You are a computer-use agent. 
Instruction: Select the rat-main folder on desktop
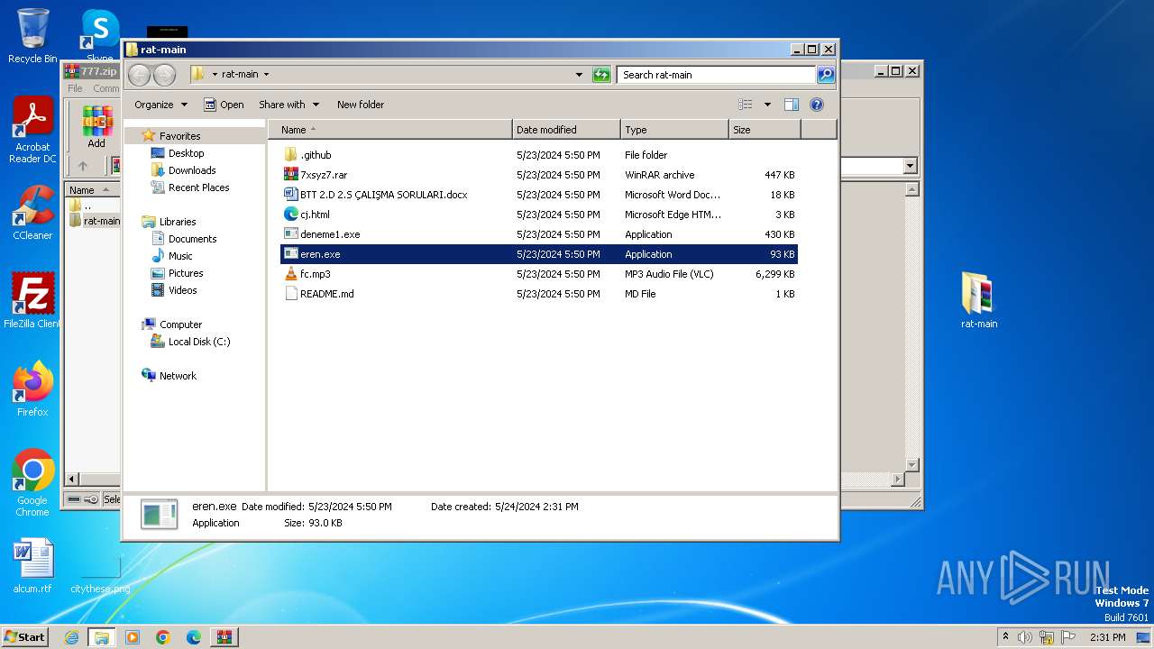pos(978,300)
